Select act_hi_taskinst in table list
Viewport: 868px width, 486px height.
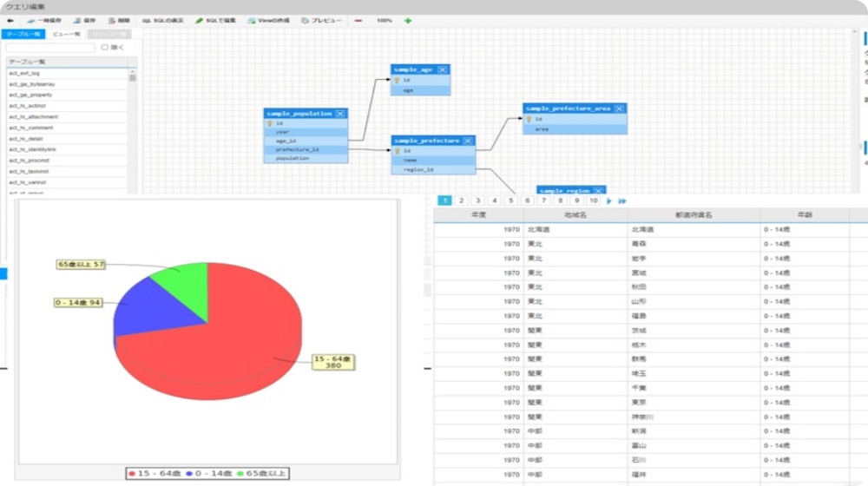(67, 172)
